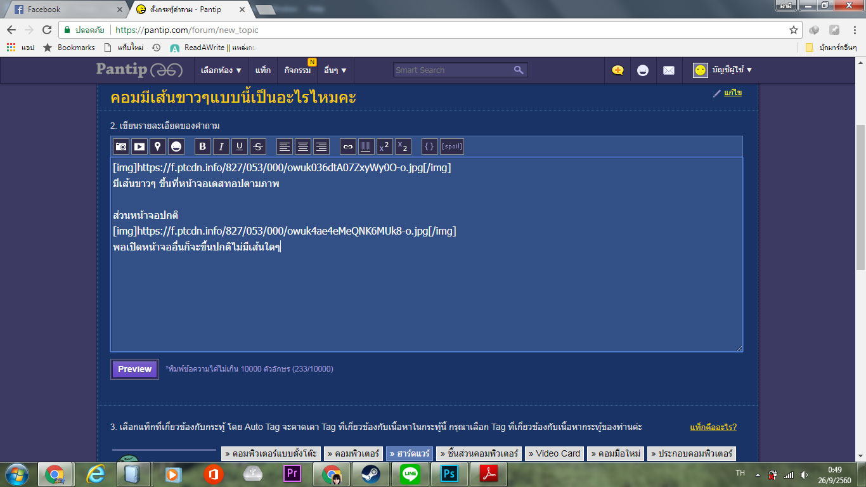866x487 pixels.
Task: Select the ชิ้นส่วนคอมพิวเตอร์ tag
Action: coord(479,453)
